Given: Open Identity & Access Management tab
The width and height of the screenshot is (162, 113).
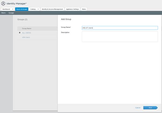Looking at the screenshot, I should [52, 9].
